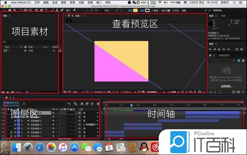The image size is (247, 155).
Task: Open the 50% magnification dropdown in viewer
Action: click(76, 92)
